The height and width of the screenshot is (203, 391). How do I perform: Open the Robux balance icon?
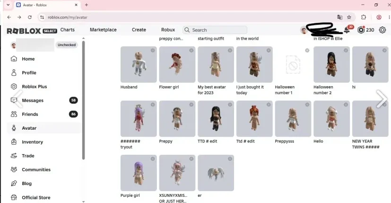click(x=361, y=30)
